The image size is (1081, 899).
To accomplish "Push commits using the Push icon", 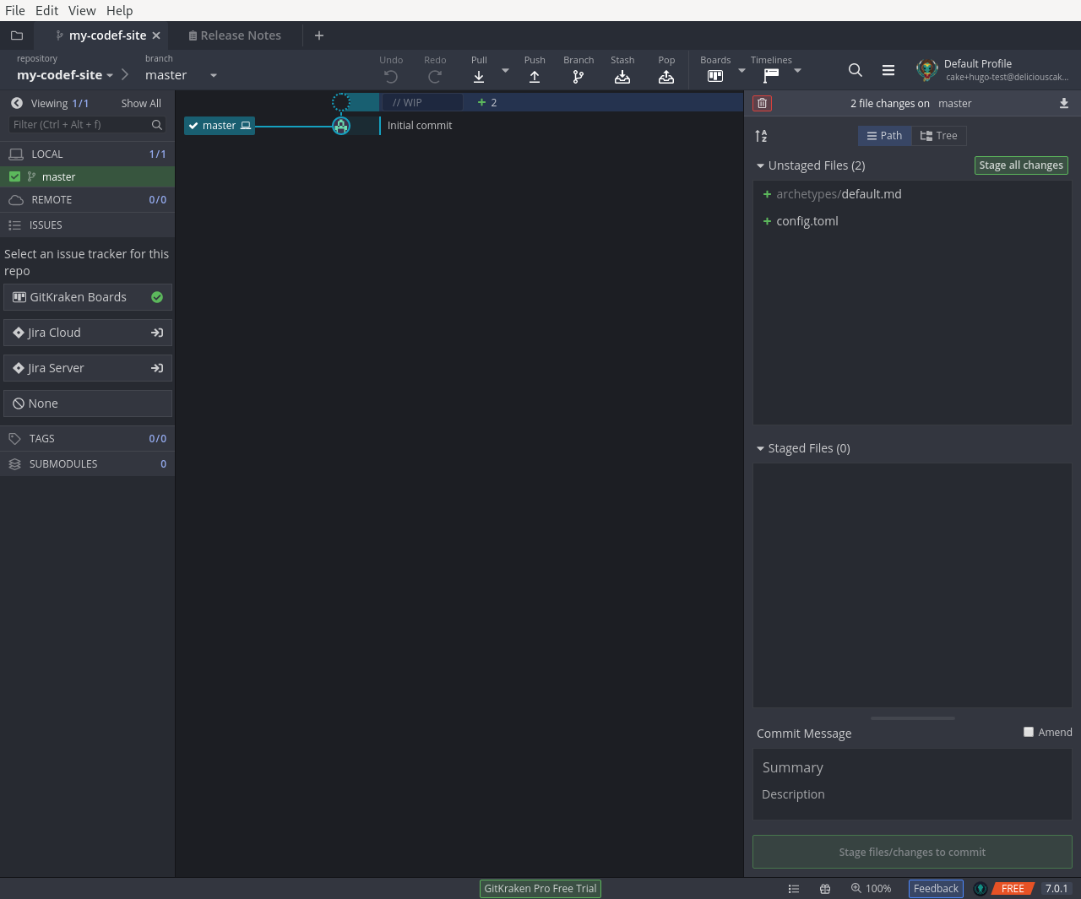I will (535, 77).
